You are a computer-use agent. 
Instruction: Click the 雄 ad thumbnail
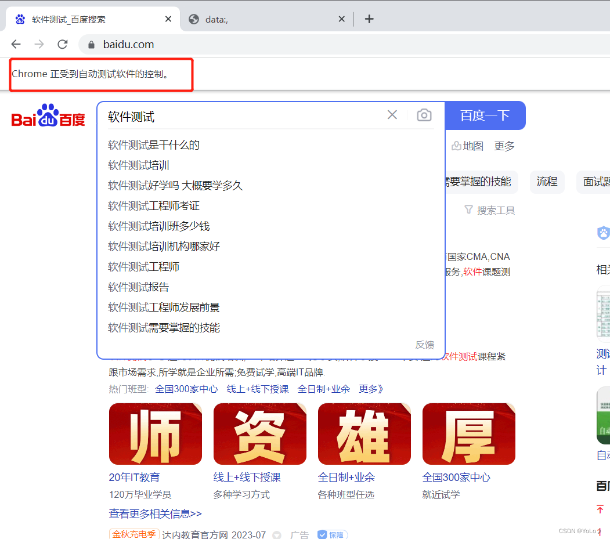364,434
